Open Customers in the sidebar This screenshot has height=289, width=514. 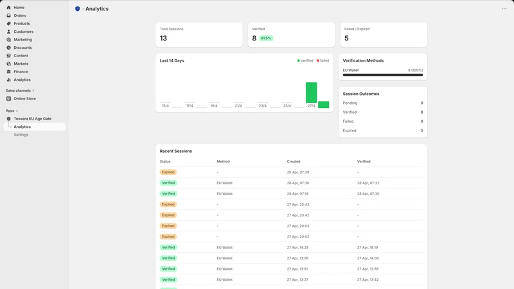(x=23, y=31)
